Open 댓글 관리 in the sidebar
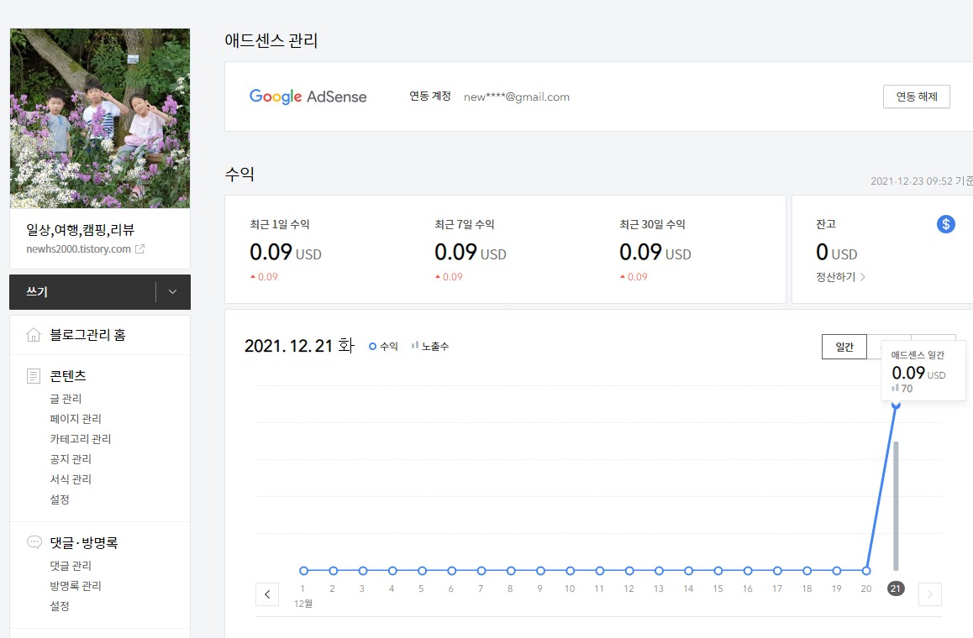The width and height of the screenshot is (973, 638). pyautogui.click(x=70, y=566)
